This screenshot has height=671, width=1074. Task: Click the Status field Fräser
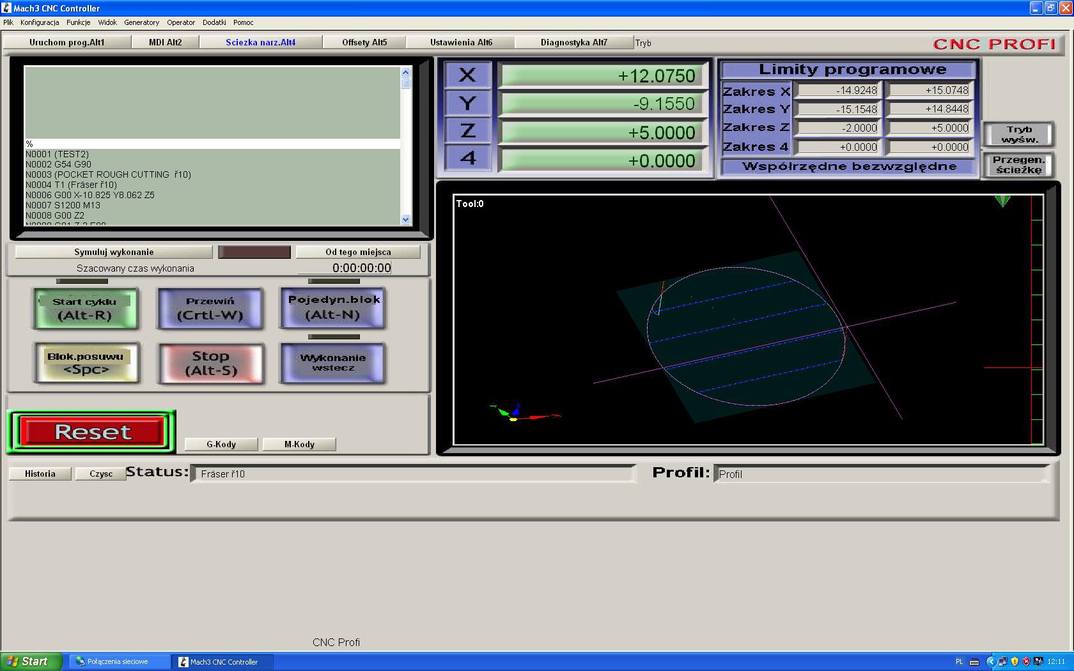point(413,474)
